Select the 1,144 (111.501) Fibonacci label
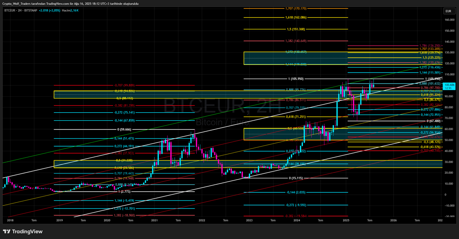 click(431, 73)
